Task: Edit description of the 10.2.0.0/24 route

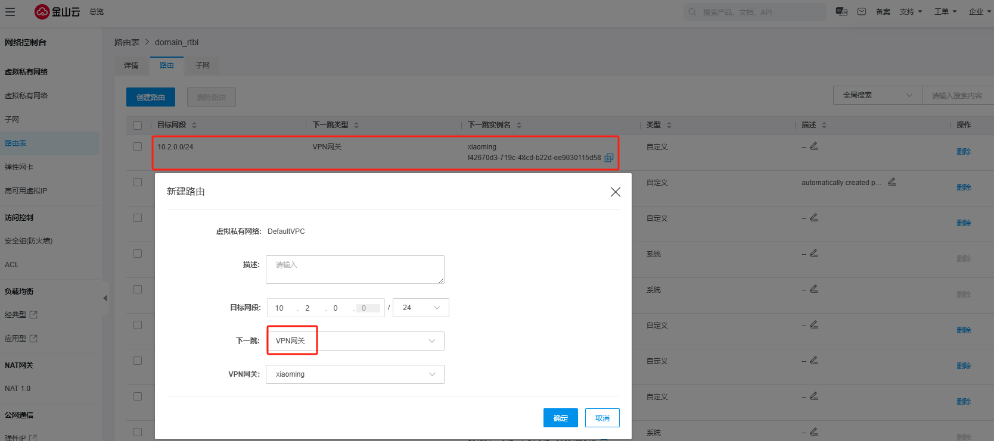Action: (x=814, y=146)
